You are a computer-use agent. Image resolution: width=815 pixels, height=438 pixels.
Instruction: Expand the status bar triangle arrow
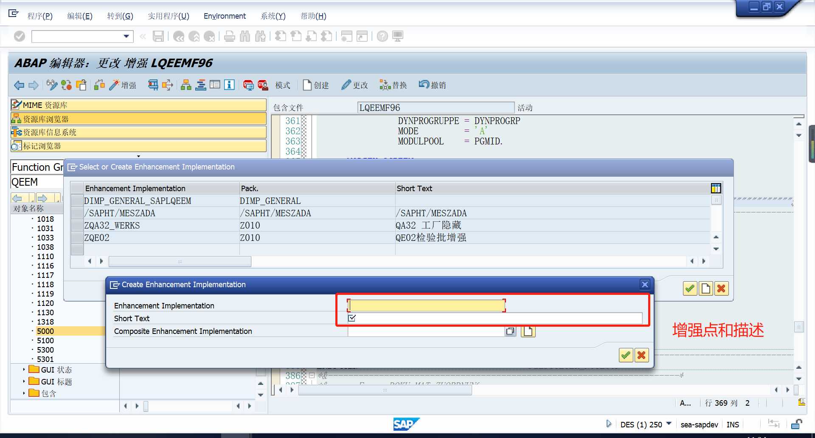(609, 424)
